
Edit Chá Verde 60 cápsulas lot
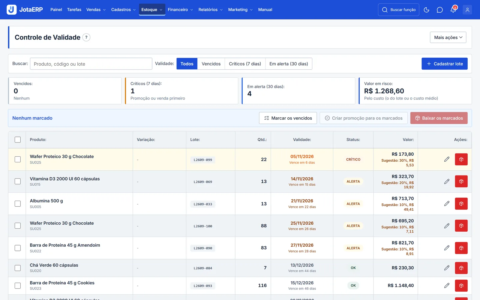(447, 268)
